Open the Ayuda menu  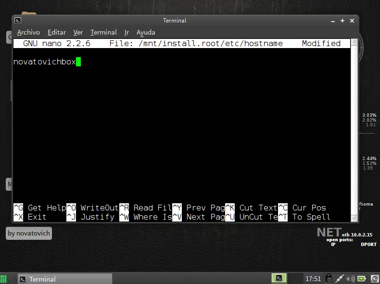click(x=146, y=32)
